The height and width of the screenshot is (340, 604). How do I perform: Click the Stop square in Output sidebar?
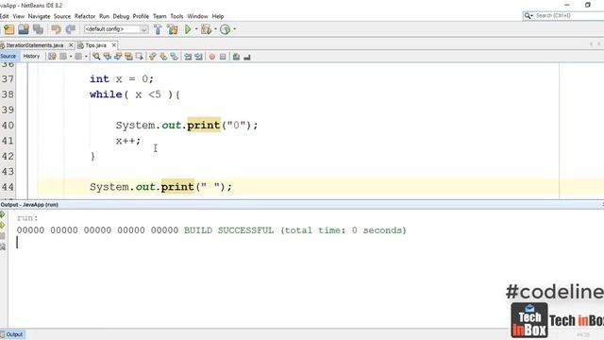[x=3, y=236]
